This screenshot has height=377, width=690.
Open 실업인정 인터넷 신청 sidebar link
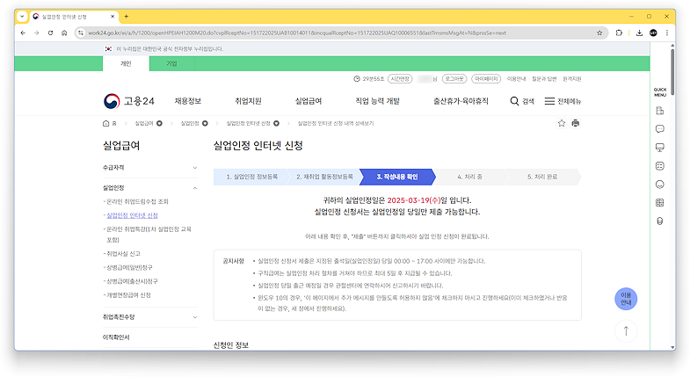point(132,215)
